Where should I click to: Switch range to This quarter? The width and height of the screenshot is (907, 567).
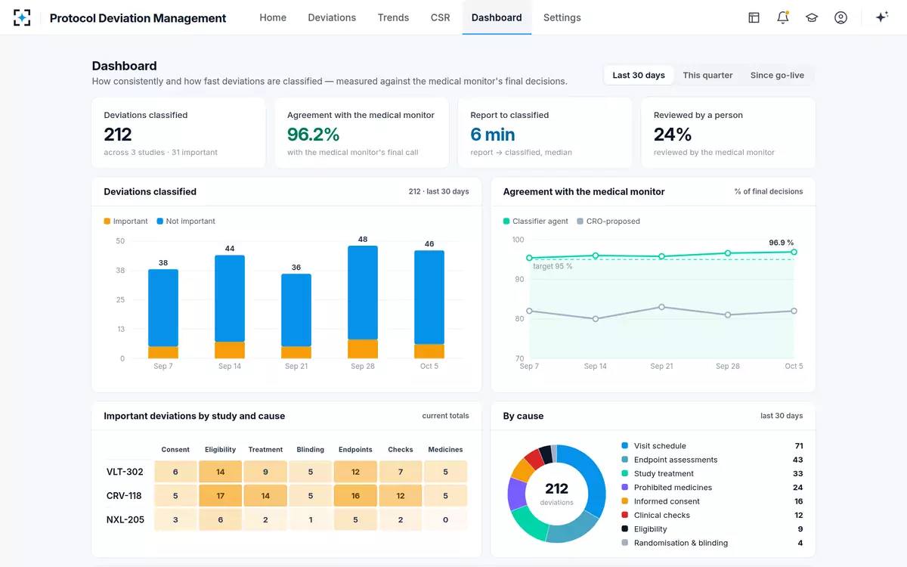pyautogui.click(x=707, y=75)
